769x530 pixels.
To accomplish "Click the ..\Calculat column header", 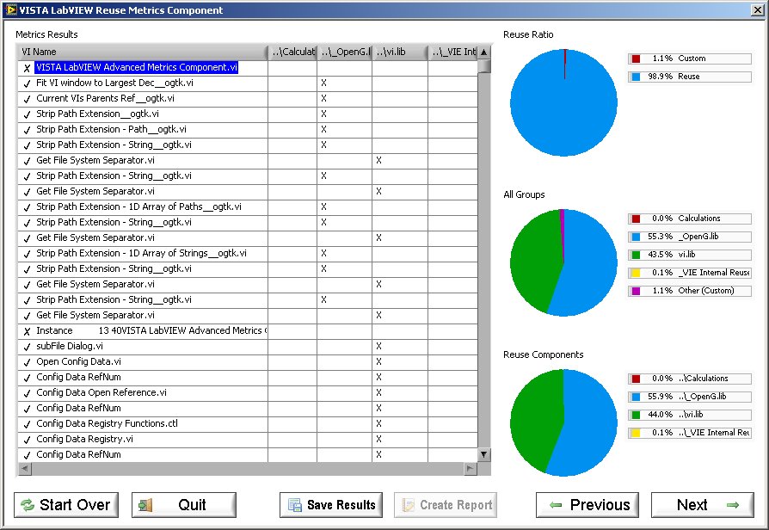I will coord(292,52).
